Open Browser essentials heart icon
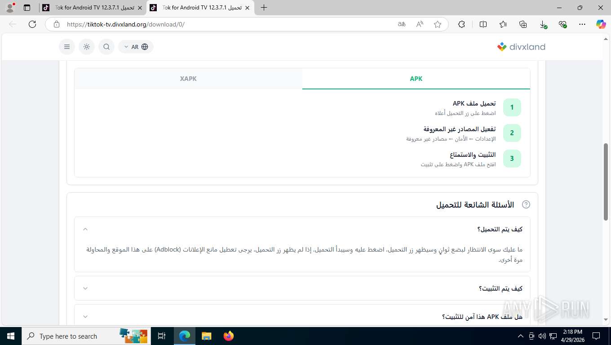Screen dimensions: 611x345 [x=562, y=24]
